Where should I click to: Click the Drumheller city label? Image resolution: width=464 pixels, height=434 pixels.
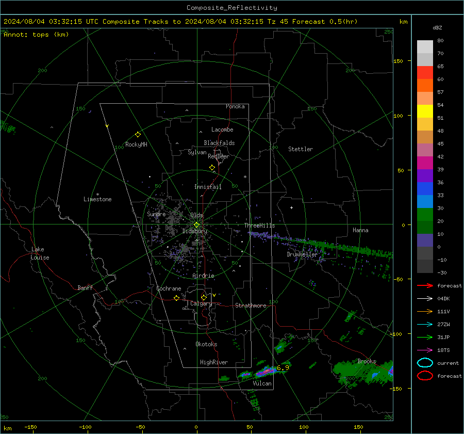tap(302, 254)
